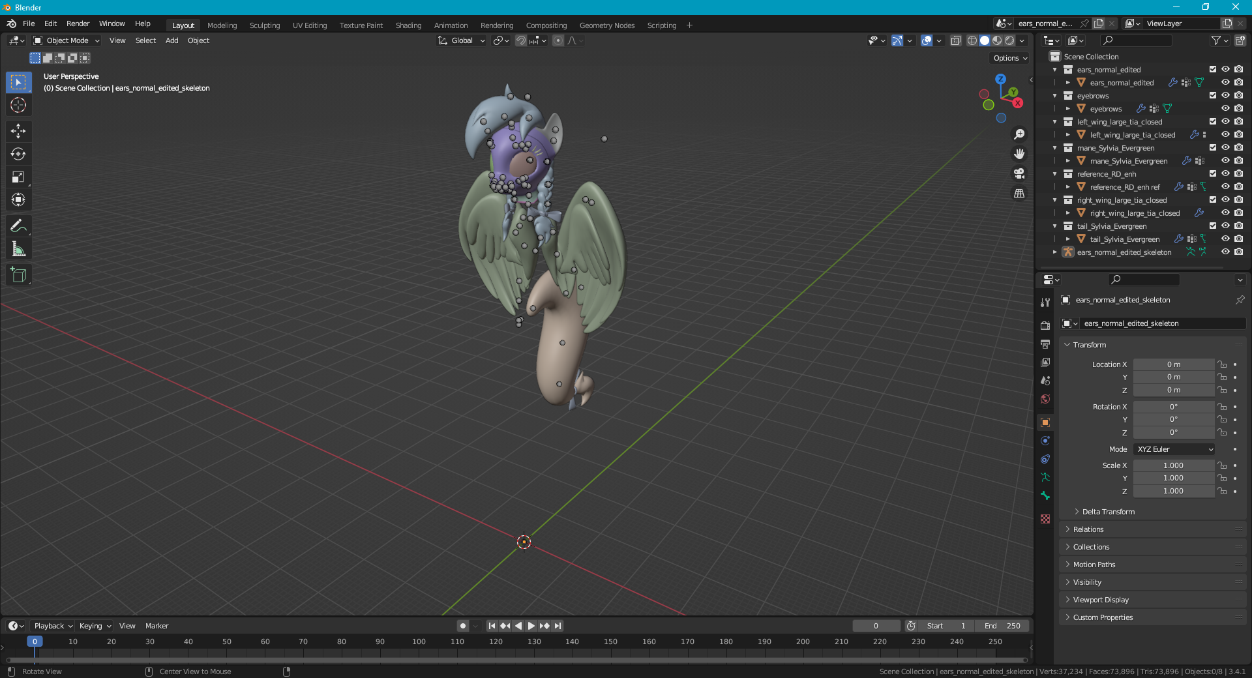Image resolution: width=1252 pixels, height=678 pixels.
Task: Open the Bone properties tab
Action: pyautogui.click(x=1045, y=495)
